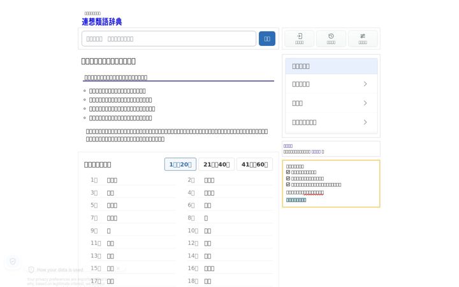
Task: Open the rank 11 word entry
Action: (110, 244)
